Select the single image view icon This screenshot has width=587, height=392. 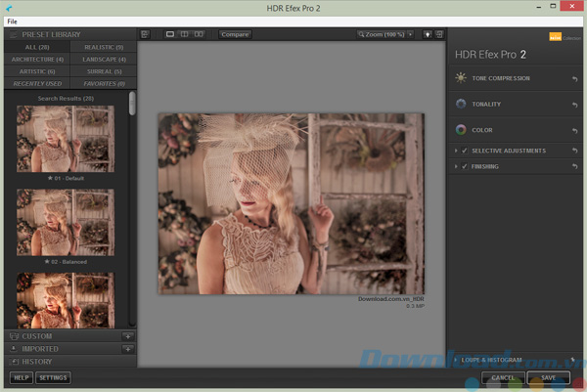170,35
